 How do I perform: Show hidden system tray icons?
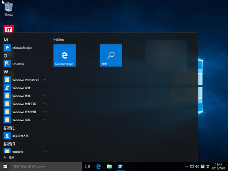(x=186, y=166)
